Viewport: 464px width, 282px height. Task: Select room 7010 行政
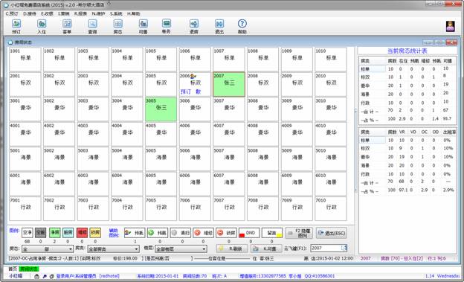[331, 208]
